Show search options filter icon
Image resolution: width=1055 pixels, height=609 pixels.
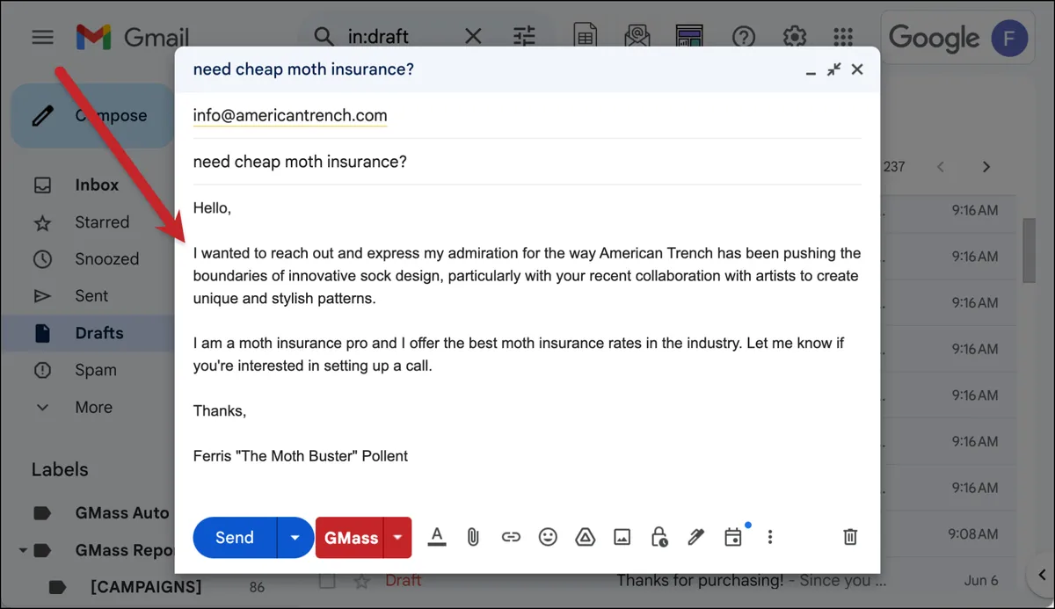[x=525, y=37]
